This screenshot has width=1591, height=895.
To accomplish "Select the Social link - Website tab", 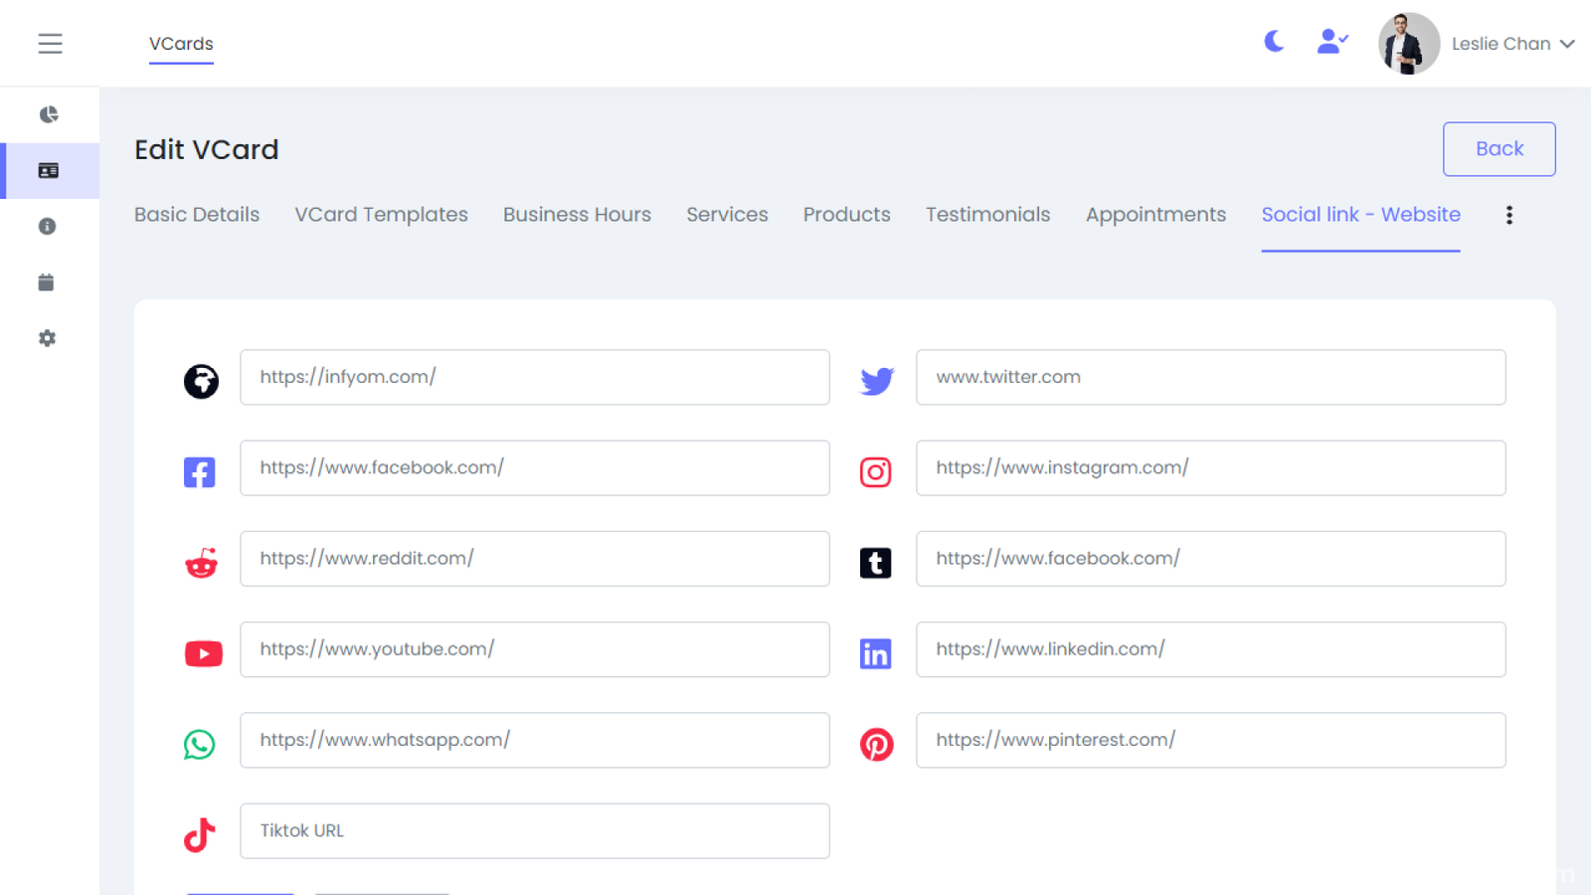I will (x=1361, y=215).
